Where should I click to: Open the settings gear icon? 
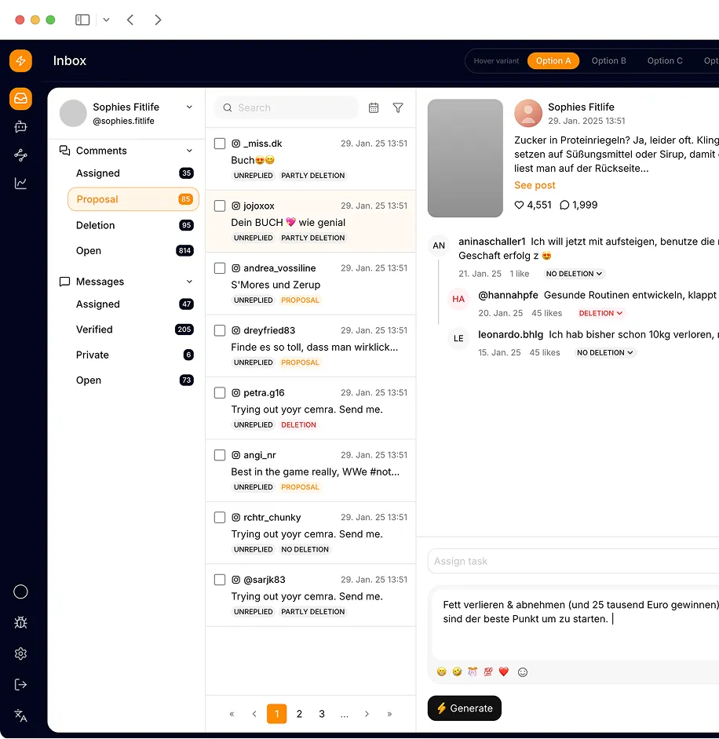[x=20, y=653]
